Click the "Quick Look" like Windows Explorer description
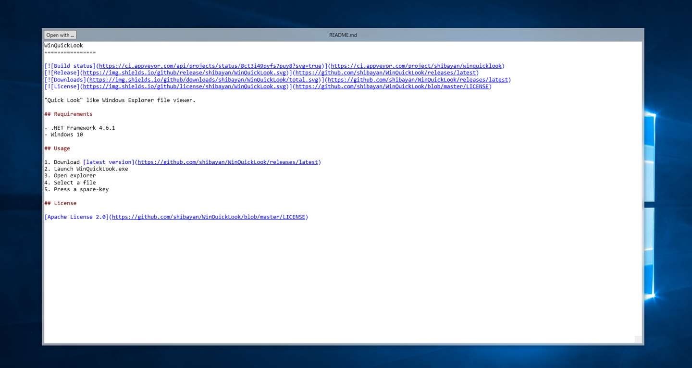692x368 pixels. 120,100
